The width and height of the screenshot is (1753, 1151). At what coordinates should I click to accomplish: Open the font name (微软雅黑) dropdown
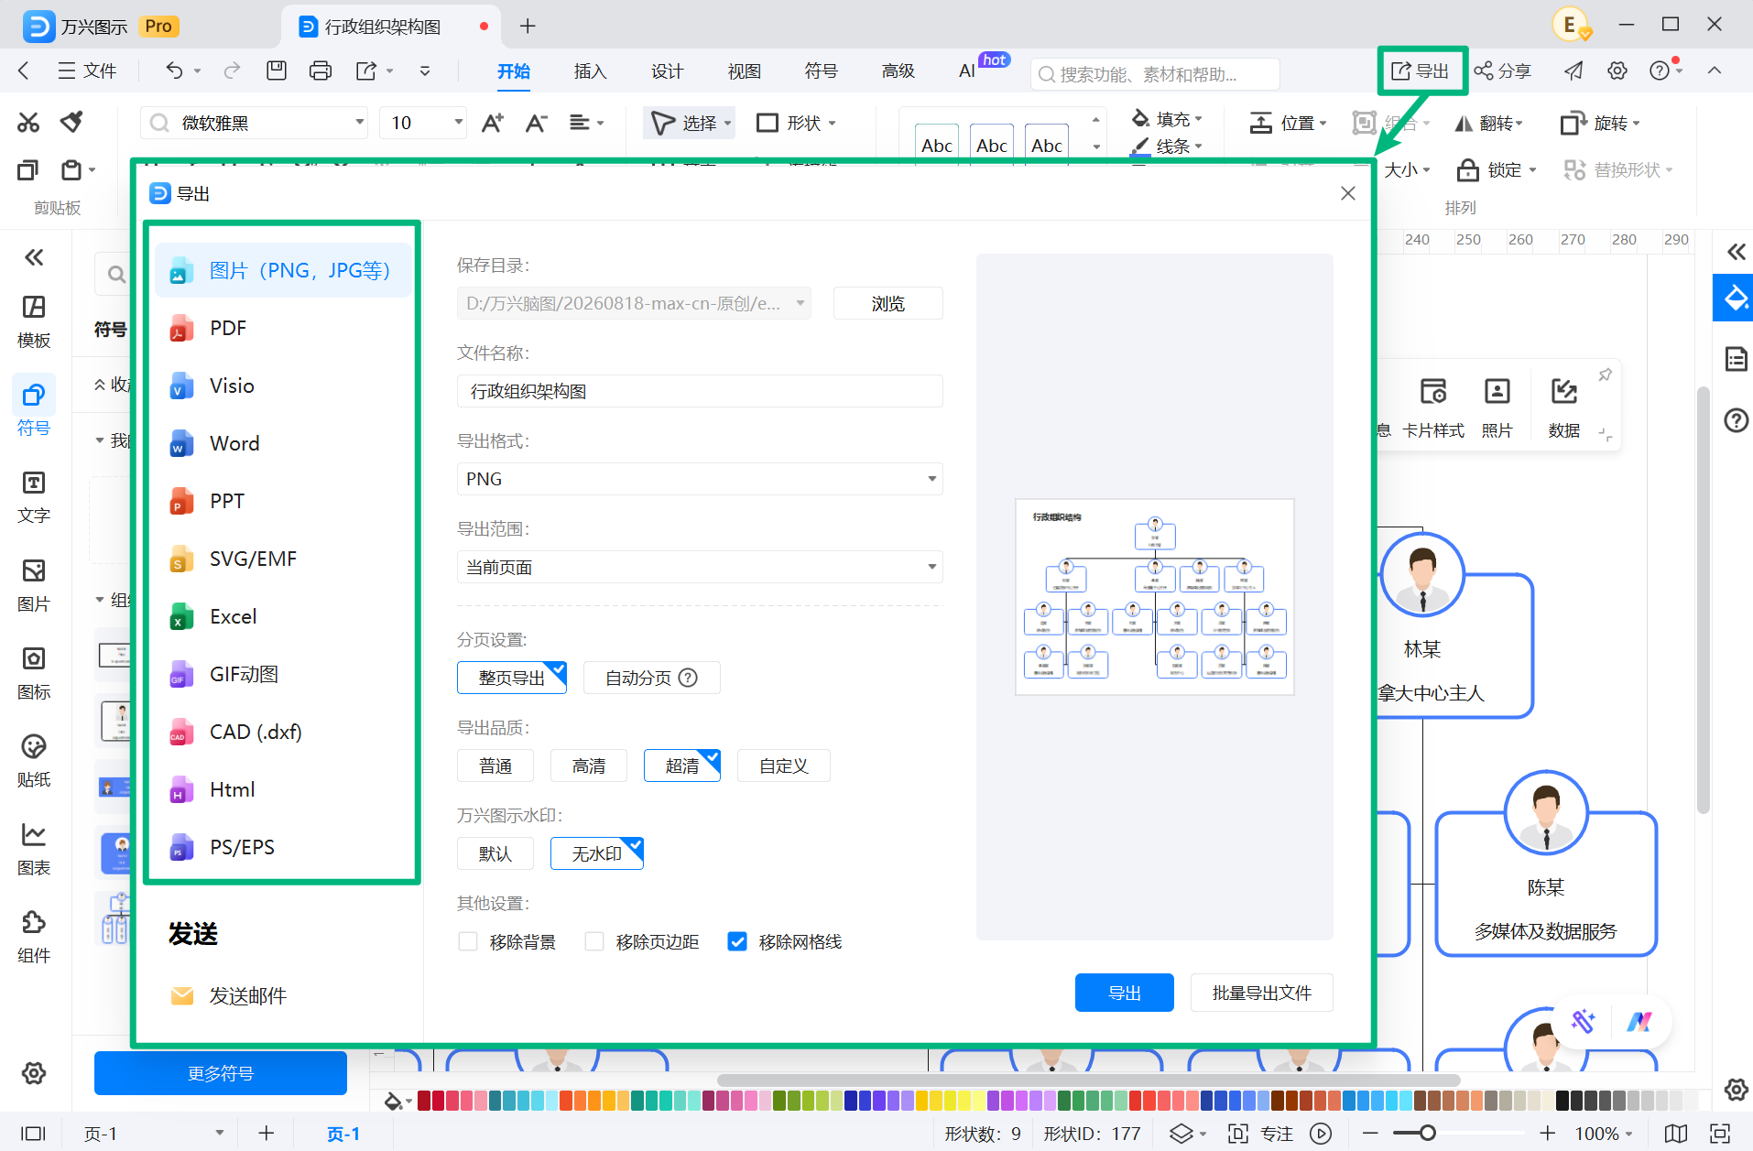coord(255,123)
